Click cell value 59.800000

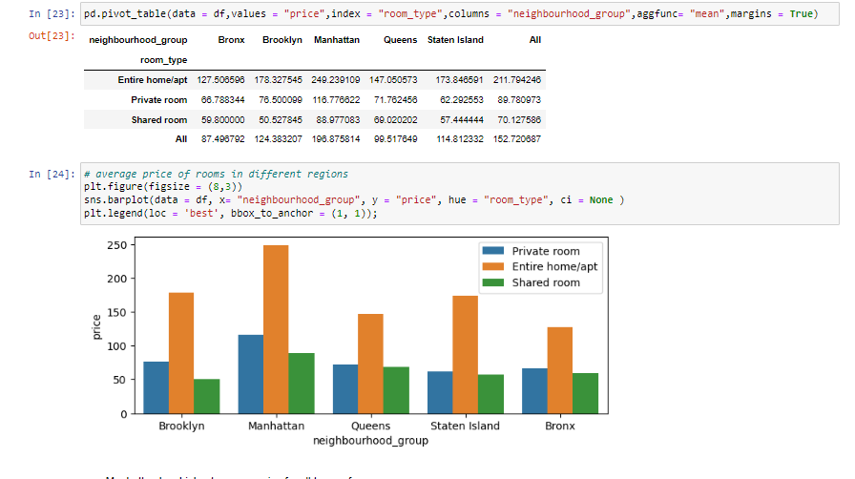tap(223, 120)
